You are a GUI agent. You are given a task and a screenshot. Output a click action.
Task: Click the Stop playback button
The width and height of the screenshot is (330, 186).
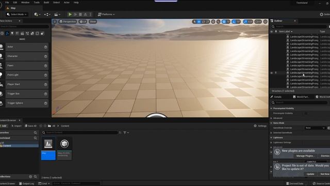pyautogui.click(x=80, y=14)
